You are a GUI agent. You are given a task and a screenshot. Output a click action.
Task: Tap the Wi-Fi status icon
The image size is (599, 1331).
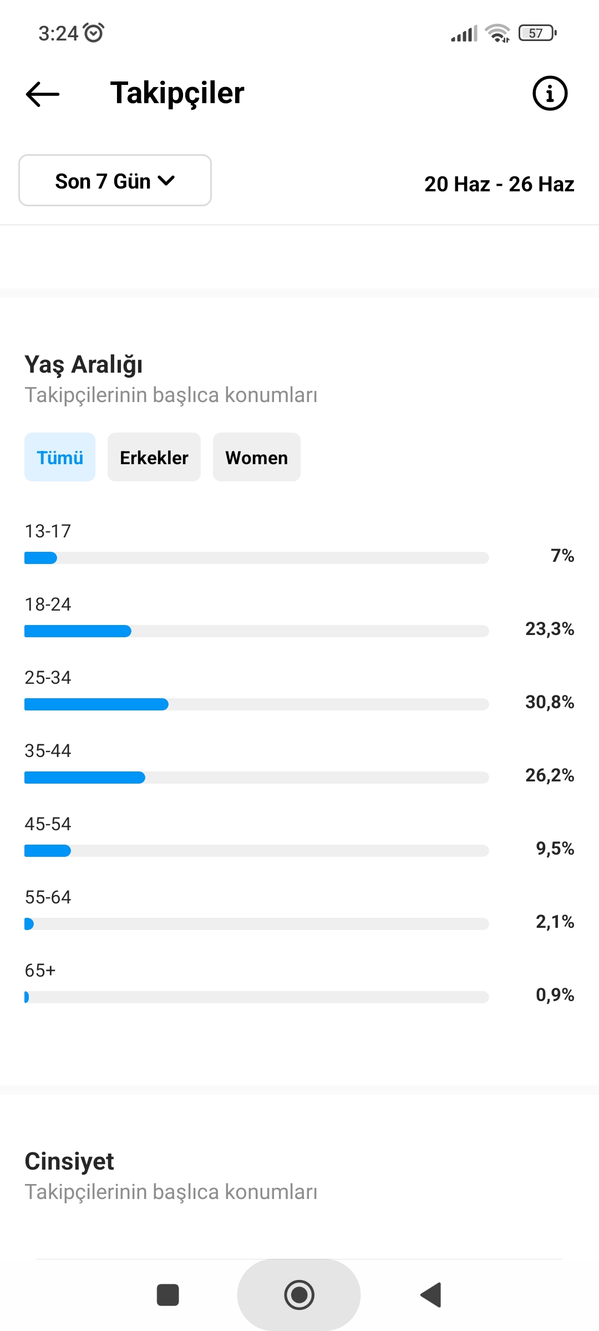point(498,33)
